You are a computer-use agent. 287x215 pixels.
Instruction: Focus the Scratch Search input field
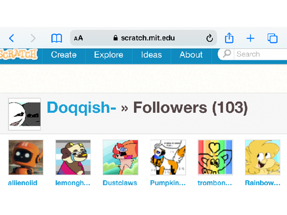(x=261, y=54)
